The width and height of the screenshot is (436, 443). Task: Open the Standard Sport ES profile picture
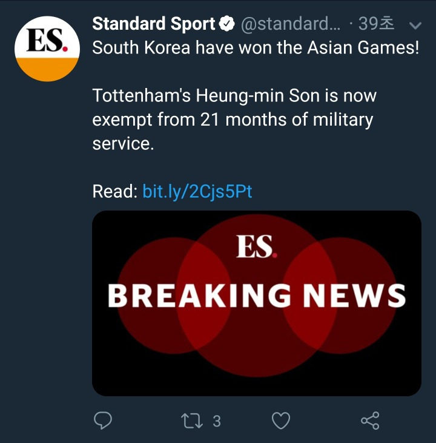click(x=47, y=49)
